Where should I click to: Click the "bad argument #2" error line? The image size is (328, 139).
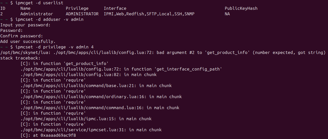[163, 53]
